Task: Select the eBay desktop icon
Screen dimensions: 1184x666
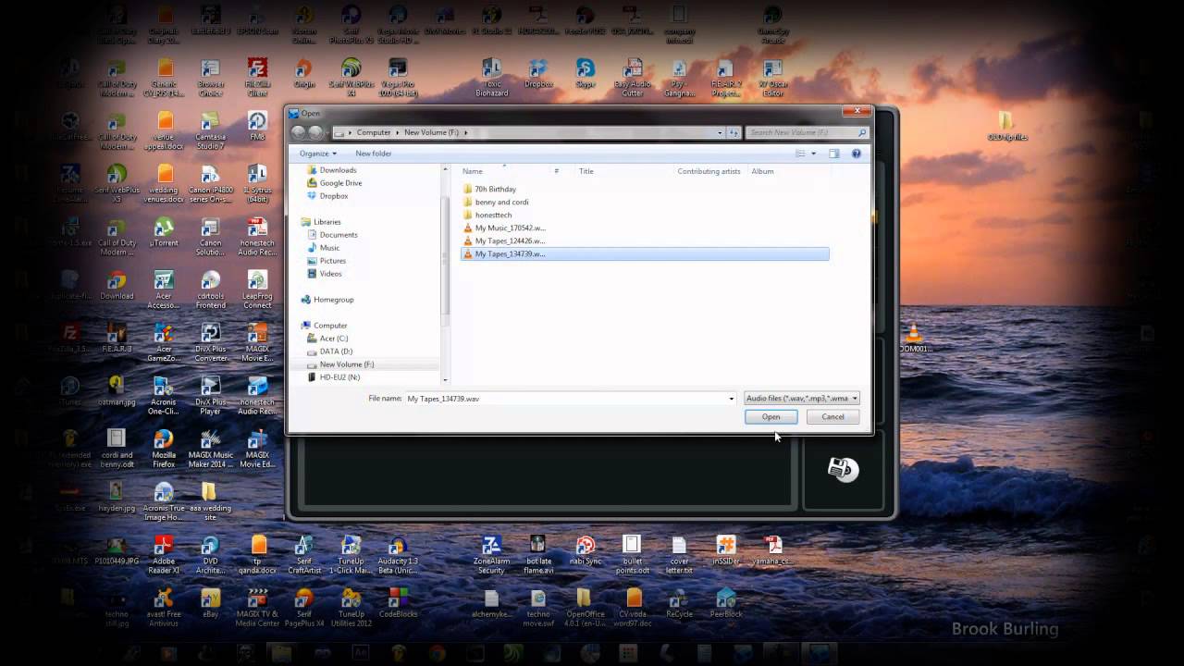Action: 210,603
